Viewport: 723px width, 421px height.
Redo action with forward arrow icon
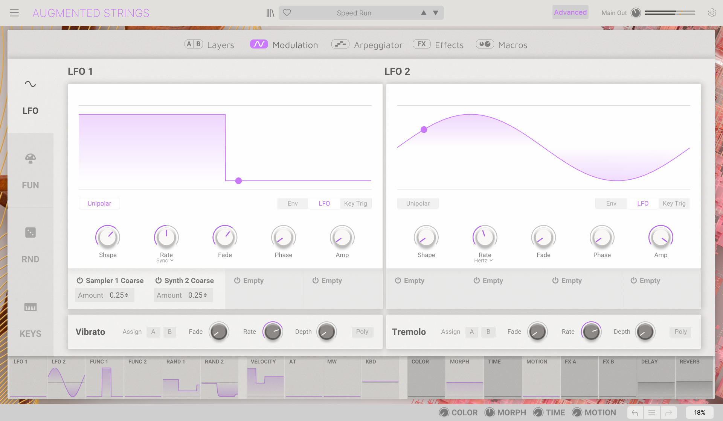pos(669,413)
